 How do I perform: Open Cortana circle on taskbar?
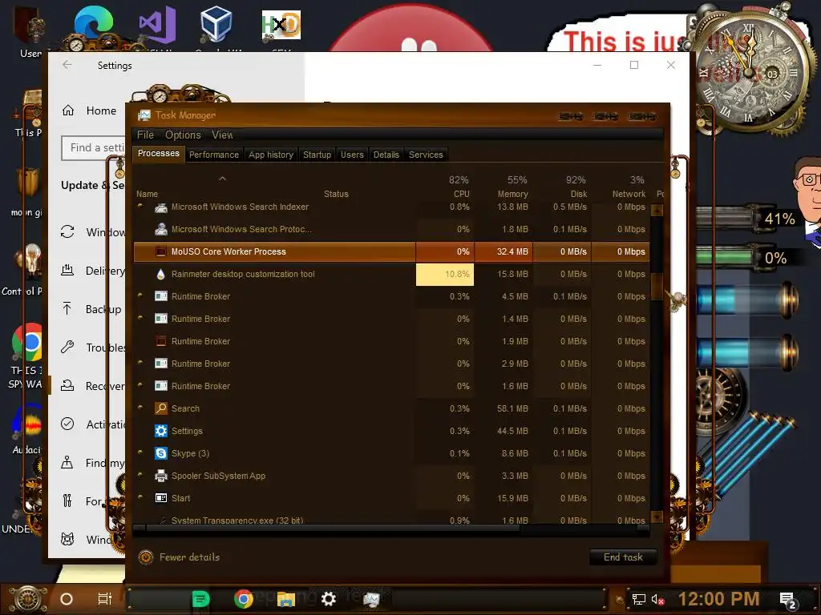tap(67, 599)
